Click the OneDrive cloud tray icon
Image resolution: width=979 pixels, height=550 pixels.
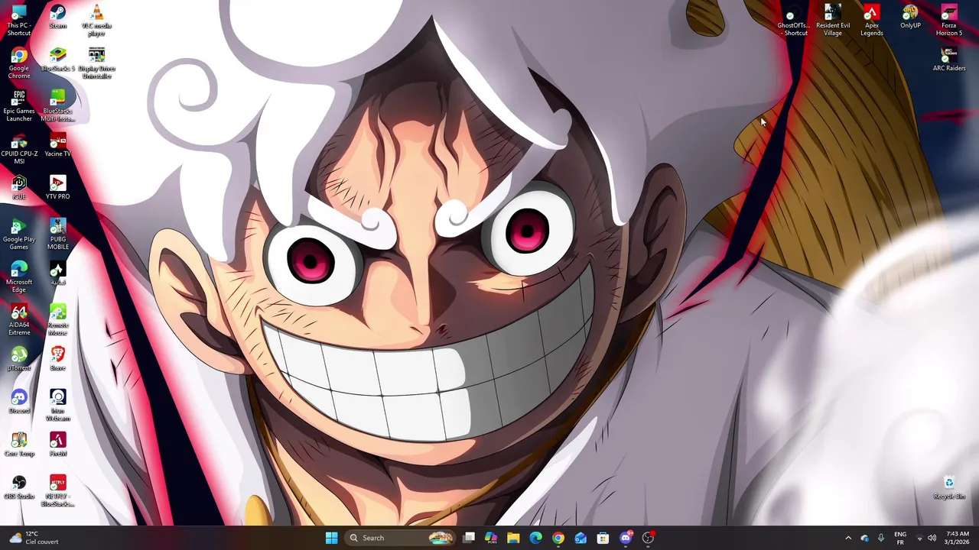tap(864, 538)
